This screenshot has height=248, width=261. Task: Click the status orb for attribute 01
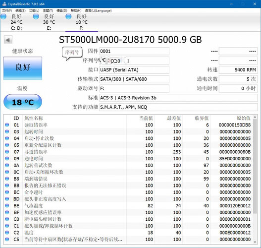7,125
